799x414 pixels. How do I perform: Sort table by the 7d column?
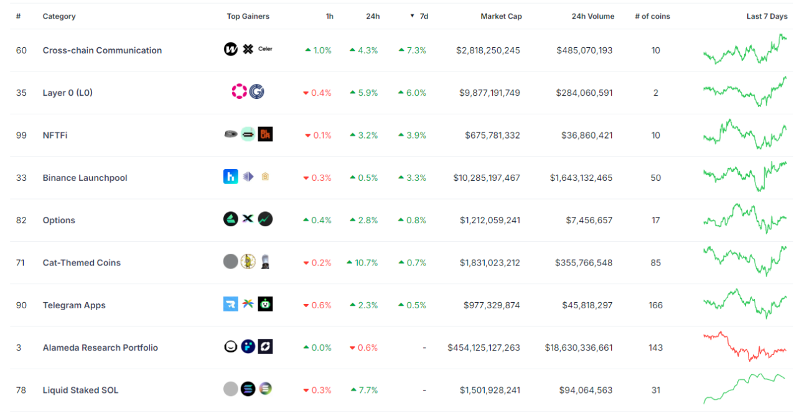pos(423,16)
